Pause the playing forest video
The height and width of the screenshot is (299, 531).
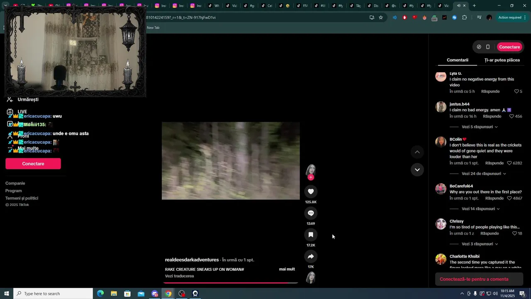pos(231,161)
